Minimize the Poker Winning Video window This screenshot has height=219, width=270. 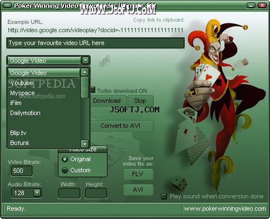point(251,6)
